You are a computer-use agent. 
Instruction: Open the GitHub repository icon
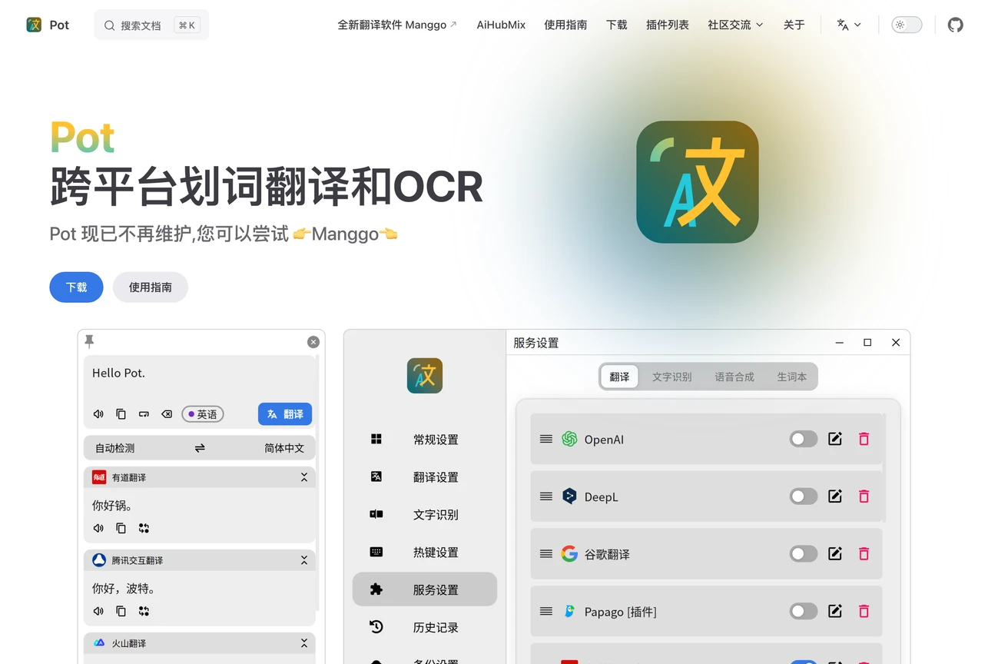point(955,25)
